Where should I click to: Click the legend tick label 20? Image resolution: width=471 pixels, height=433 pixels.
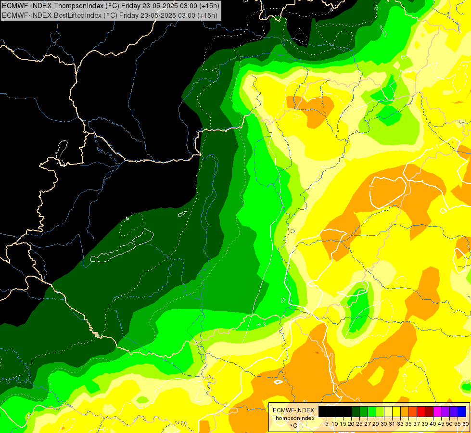click(351, 424)
